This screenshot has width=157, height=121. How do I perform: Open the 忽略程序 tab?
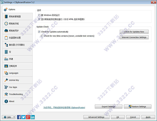[18, 66]
